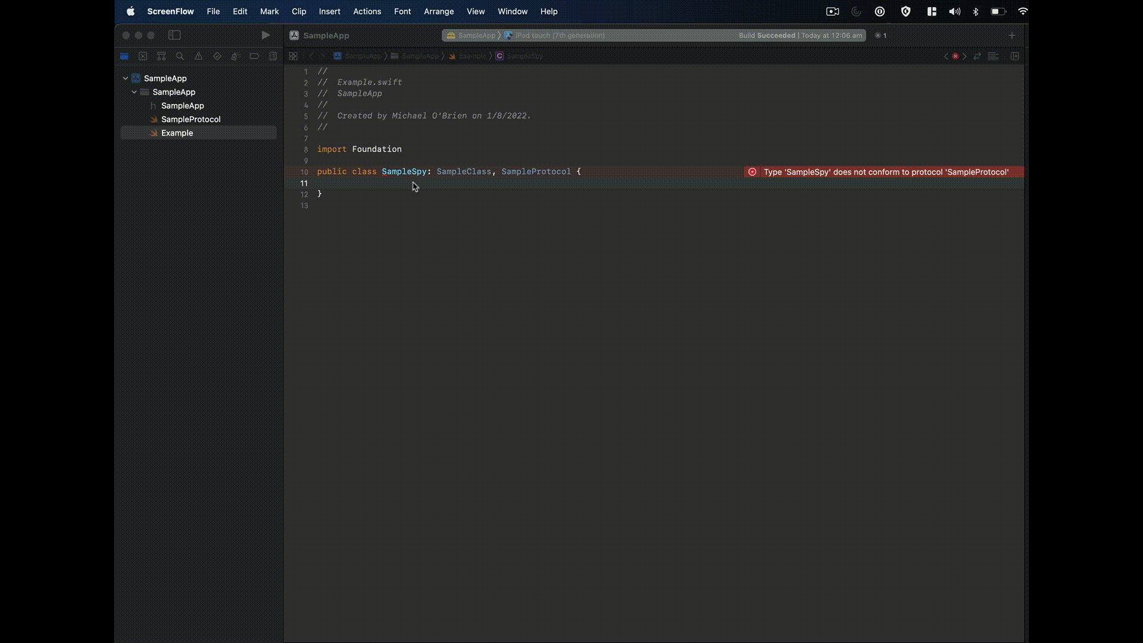Click SampleSpy class in jump bar
The image size is (1143, 643).
point(520,56)
